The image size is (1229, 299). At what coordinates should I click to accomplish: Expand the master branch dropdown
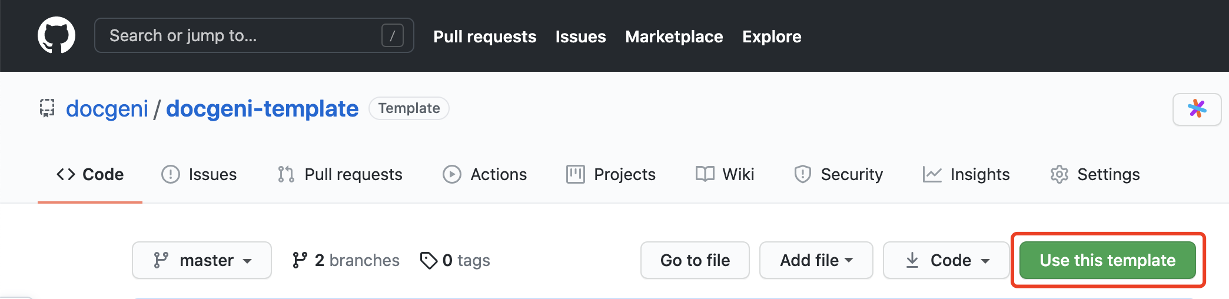pyautogui.click(x=202, y=260)
